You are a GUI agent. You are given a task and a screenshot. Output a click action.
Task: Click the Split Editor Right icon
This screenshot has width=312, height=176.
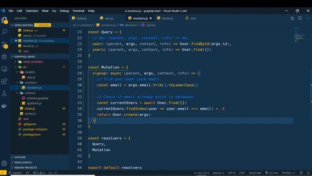pos(300,18)
